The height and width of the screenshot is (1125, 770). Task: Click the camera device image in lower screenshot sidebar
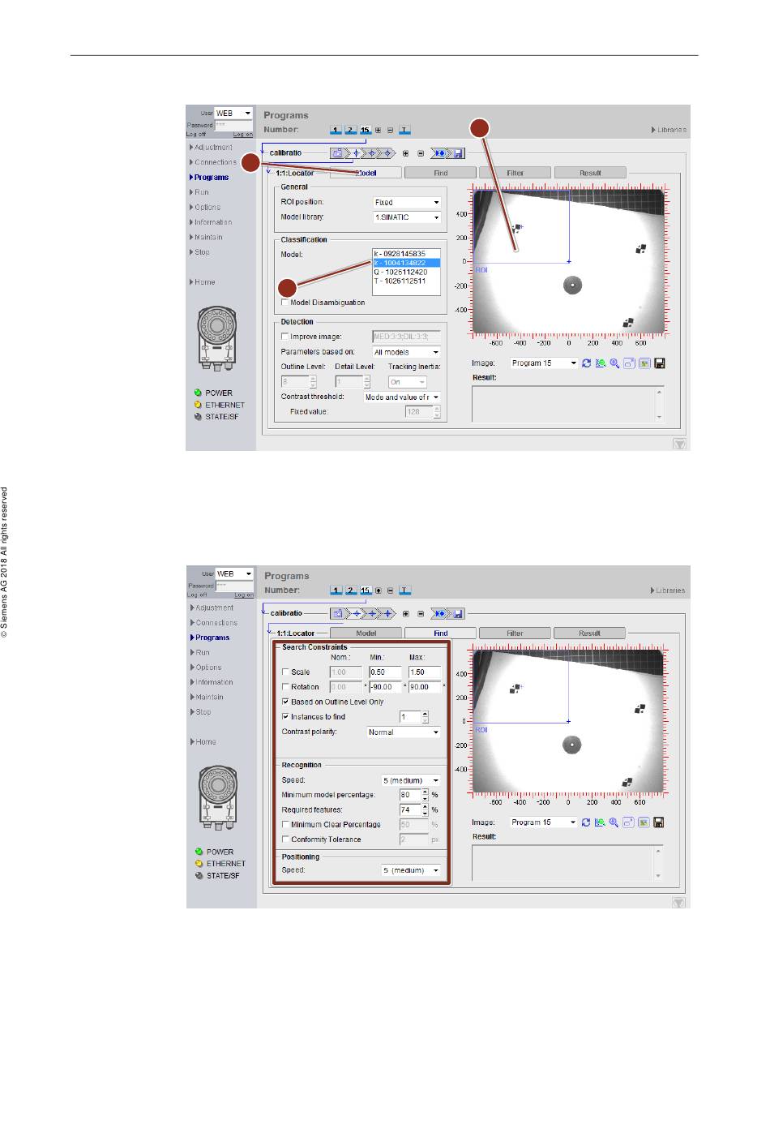point(217,799)
